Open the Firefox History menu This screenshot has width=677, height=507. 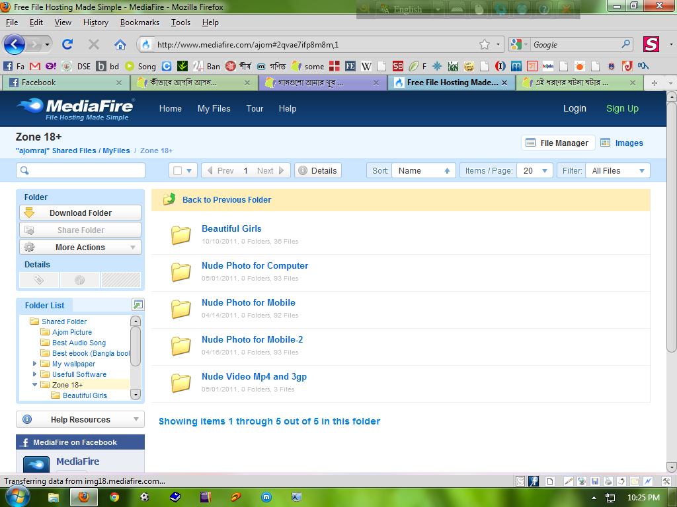click(x=95, y=22)
